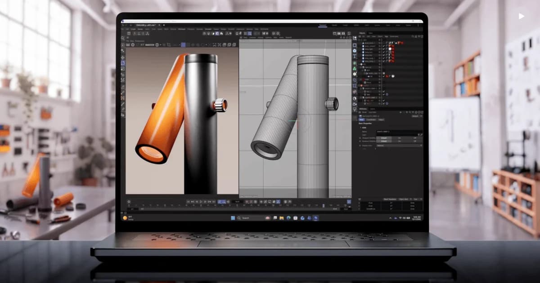
Task: Collapse the Icon section disclosure triangle in Attributes
Action: pos(360,128)
